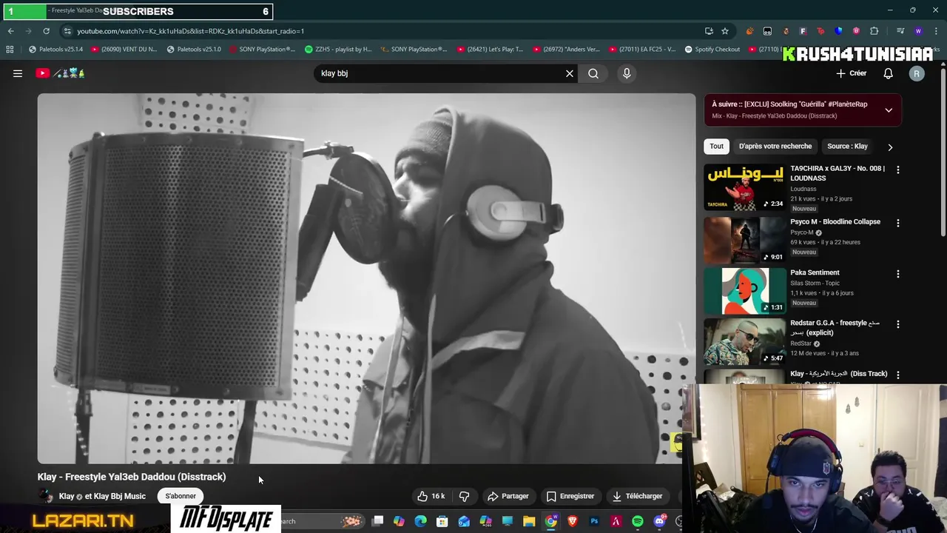Reload the page
947x533 pixels.
pos(46,31)
